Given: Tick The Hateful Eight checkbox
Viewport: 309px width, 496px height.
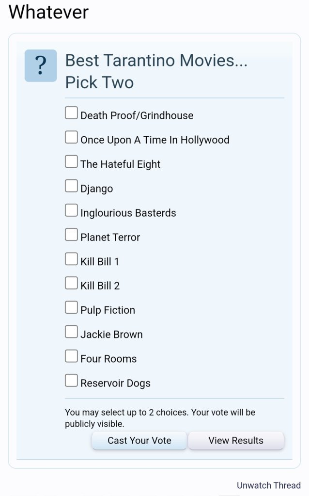Looking at the screenshot, I should (x=71, y=161).
